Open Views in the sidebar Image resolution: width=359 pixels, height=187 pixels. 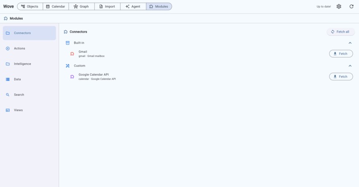pyautogui.click(x=29, y=110)
